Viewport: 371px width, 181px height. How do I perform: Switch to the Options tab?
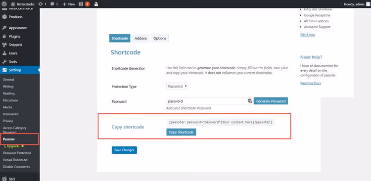[x=160, y=39]
